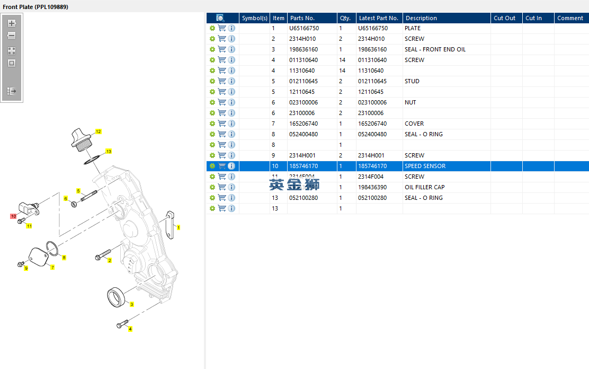Add SPEED SENSOR 185746170 to cart
Image resolution: width=589 pixels, height=369 pixels.
(222, 166)
